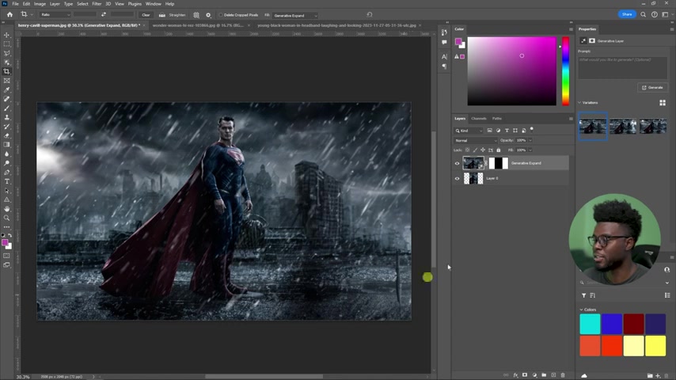Select the Pen tool
Viewport: 676px width, 380px height.
pyautogui.click(x=6, y=172)
